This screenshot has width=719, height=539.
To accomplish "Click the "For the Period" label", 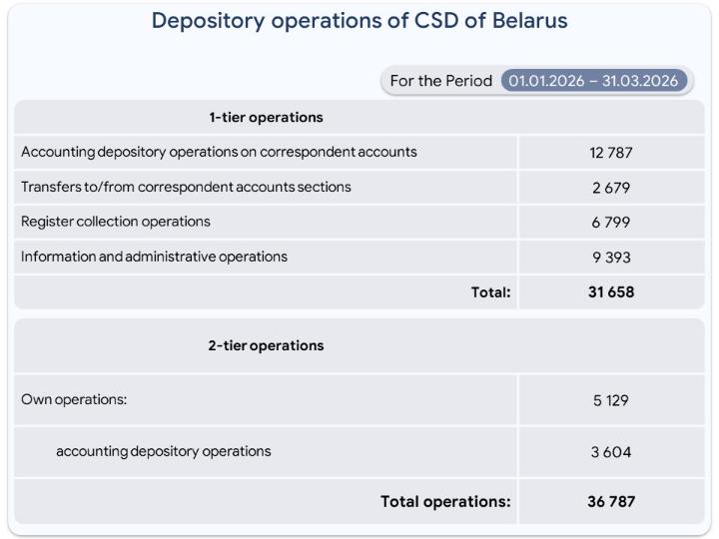I will point(440,81).
